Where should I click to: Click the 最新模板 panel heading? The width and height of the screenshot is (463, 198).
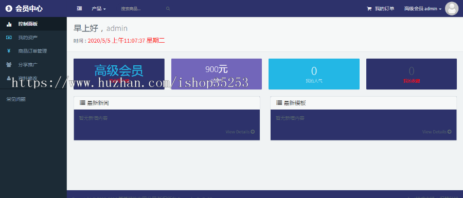[364, 103]
